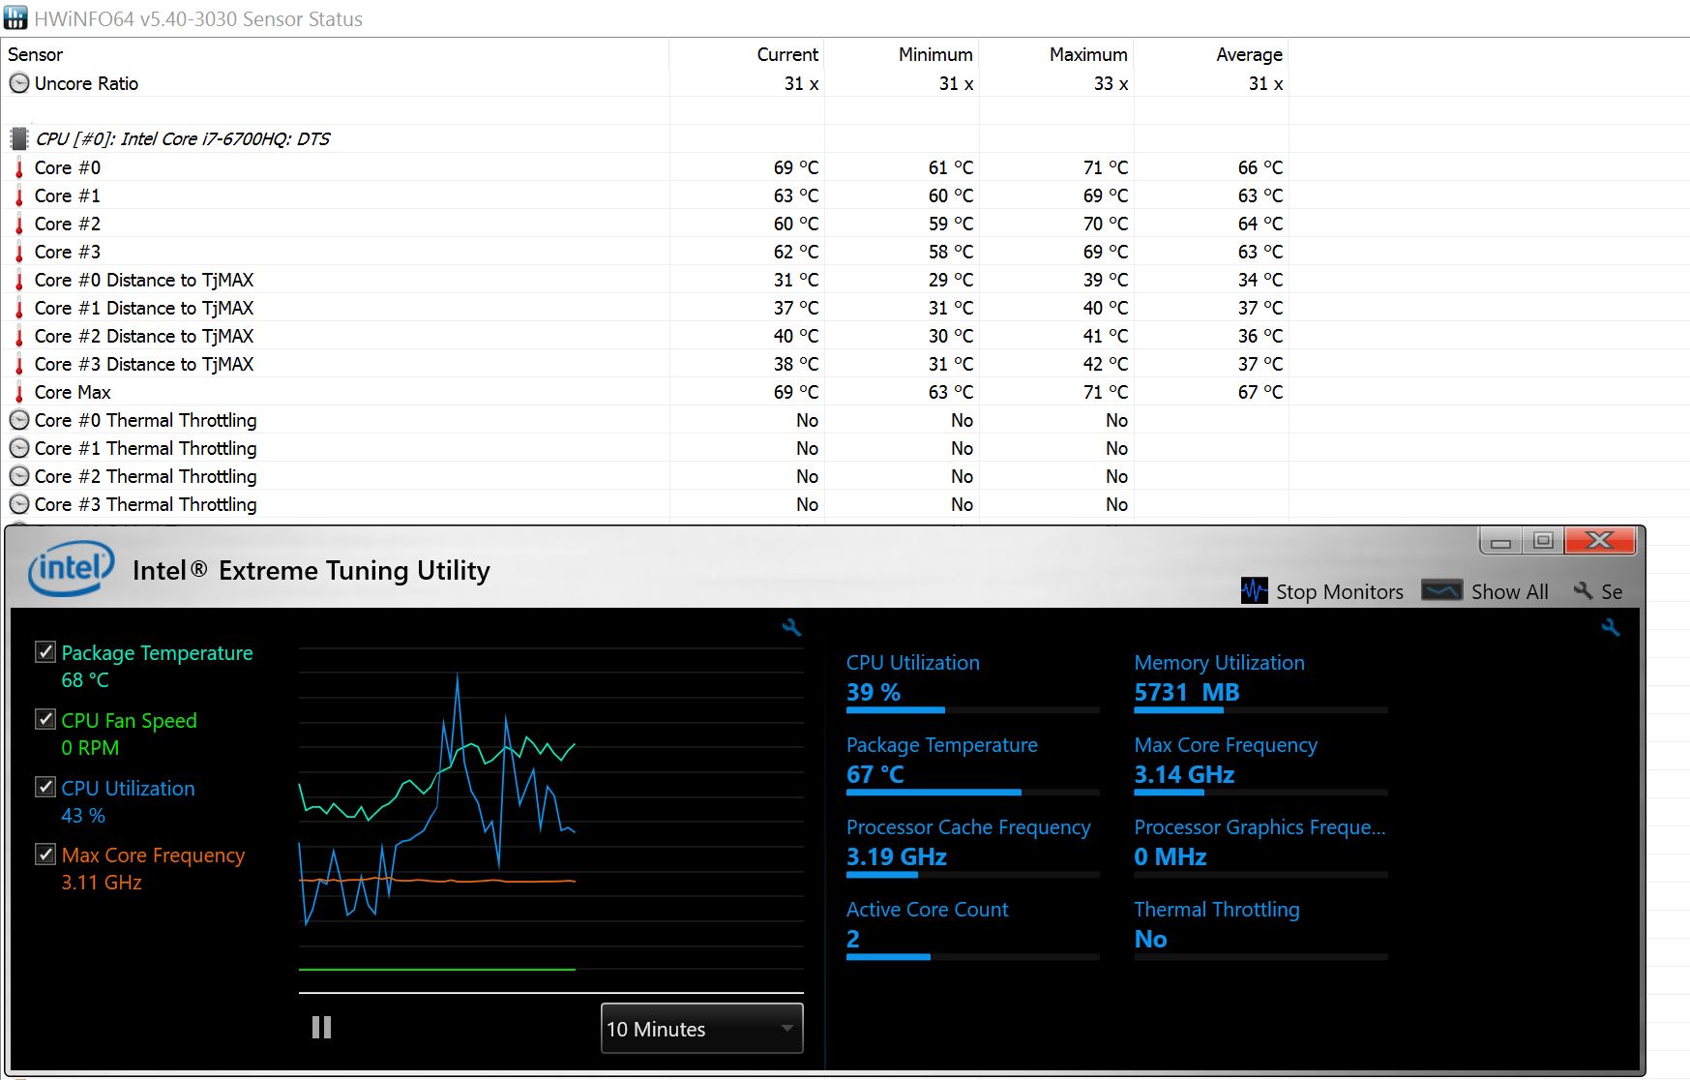
Task: Click CPU Fan Speed 0 RPM legend value
Action: point(90,748)
